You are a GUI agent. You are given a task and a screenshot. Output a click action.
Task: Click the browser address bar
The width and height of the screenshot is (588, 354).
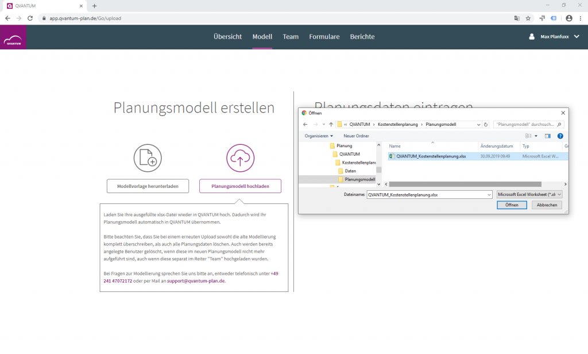tap(277, 18)
